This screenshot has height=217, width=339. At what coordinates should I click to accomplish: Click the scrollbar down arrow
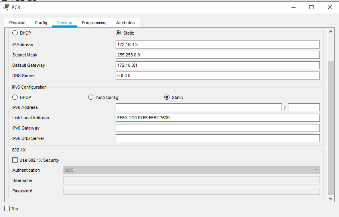click(x=331, y=199)
